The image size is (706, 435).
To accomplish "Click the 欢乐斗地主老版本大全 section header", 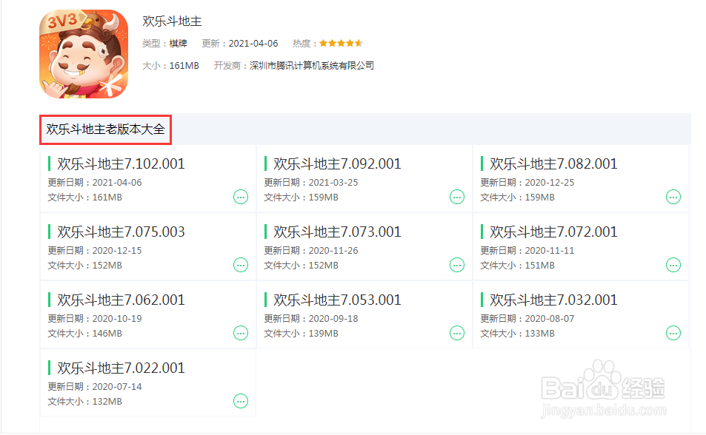I will [105, 129].
